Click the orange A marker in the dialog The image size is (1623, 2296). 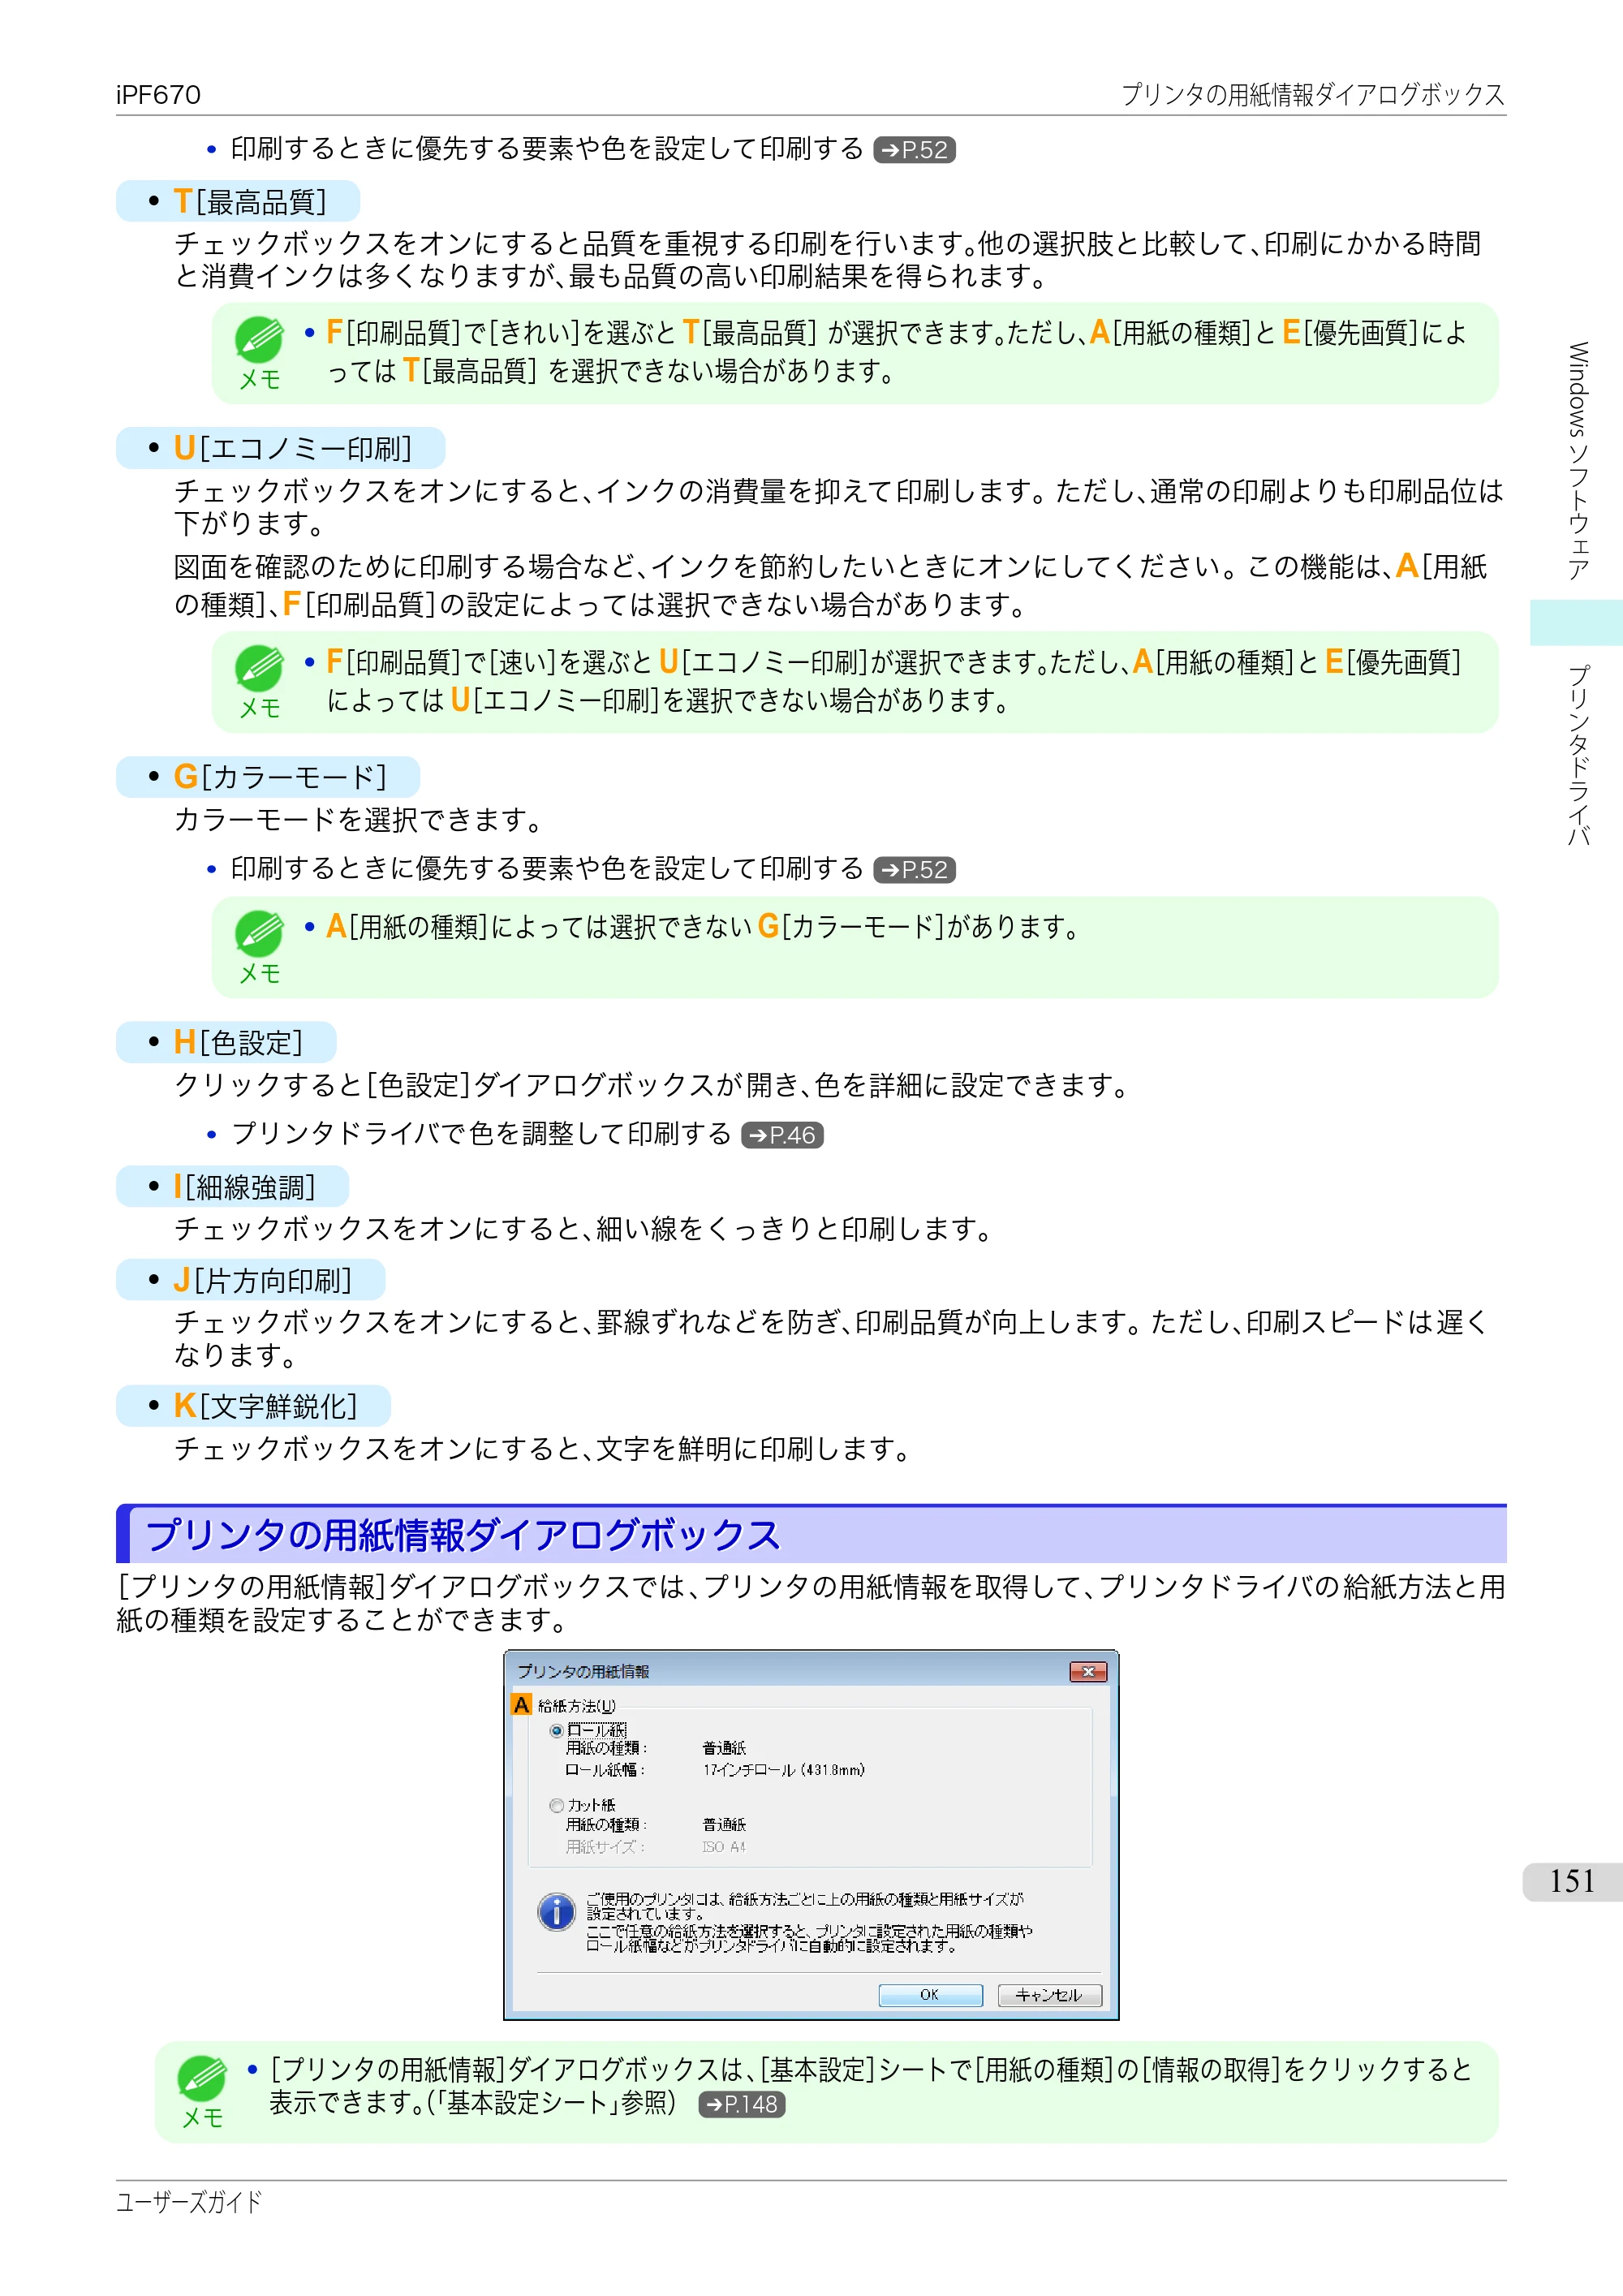(x=521, y=1704)
